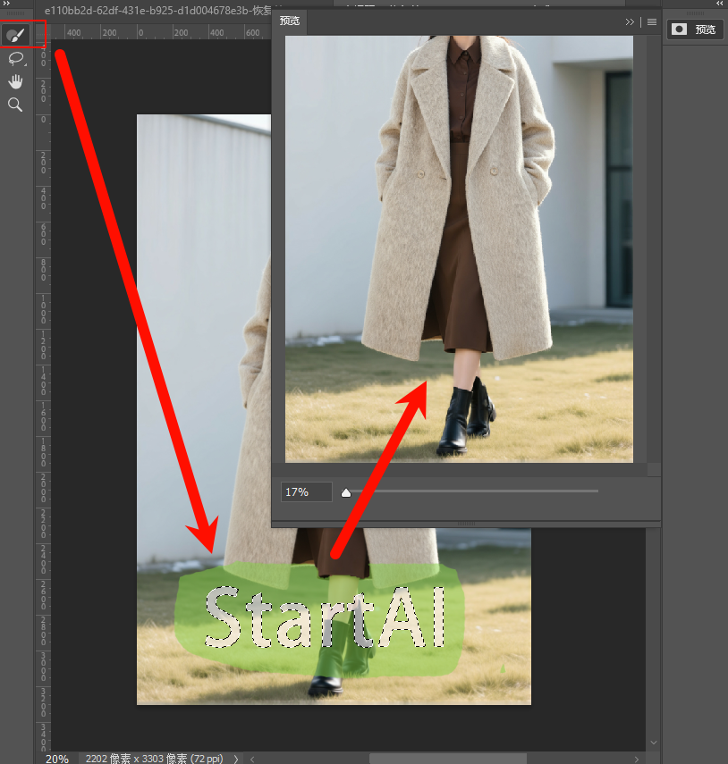Click the double-arrow icon at top-right corner
728x764 pixels.
pyautogui.click(x=719, y=4)
